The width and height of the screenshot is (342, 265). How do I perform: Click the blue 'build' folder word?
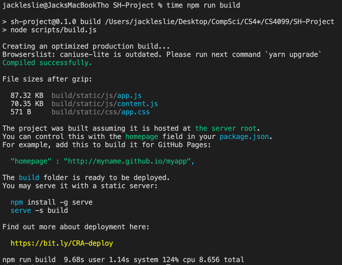(x=29, y=177)
